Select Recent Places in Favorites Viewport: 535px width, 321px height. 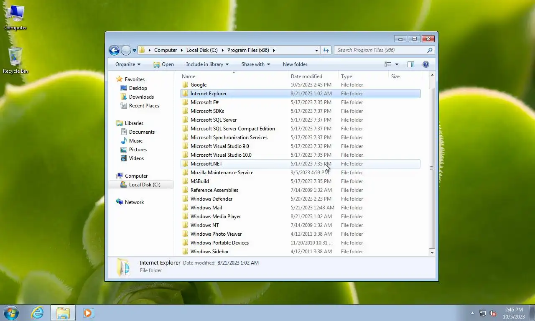coord(144,106)
